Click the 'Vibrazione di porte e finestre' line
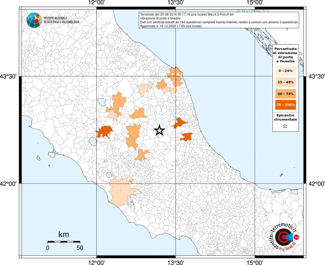 (160, 18)
